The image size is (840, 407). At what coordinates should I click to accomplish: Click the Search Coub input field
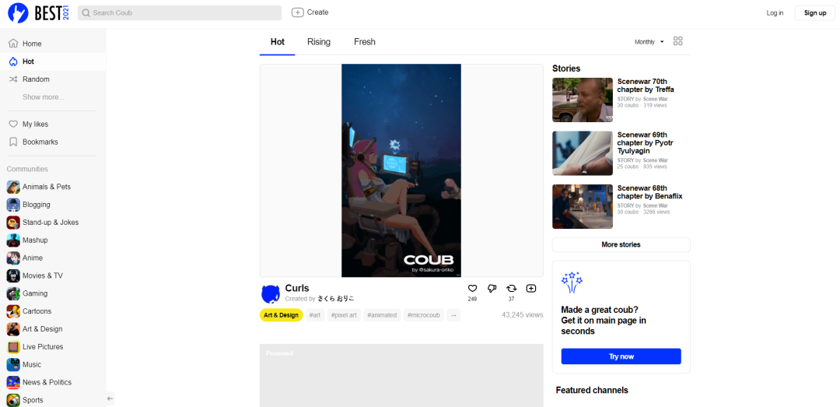tap(180, 13)
